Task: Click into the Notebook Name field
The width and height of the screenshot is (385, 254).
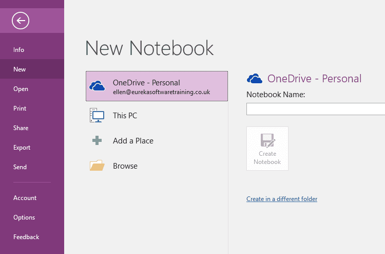Action: tap(316, 109)
